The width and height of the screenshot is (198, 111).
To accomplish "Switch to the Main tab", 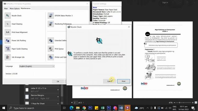I will click(x=6, y=9).
